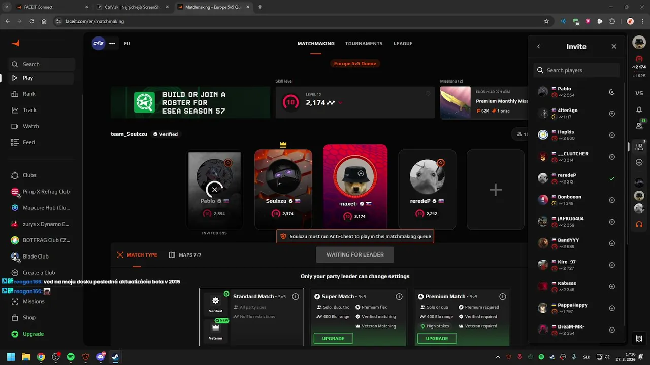The image size is (650, 365).
Task: Switch to the Matchmaking tab
Action: pyautogui.click(x=316, y=44)
